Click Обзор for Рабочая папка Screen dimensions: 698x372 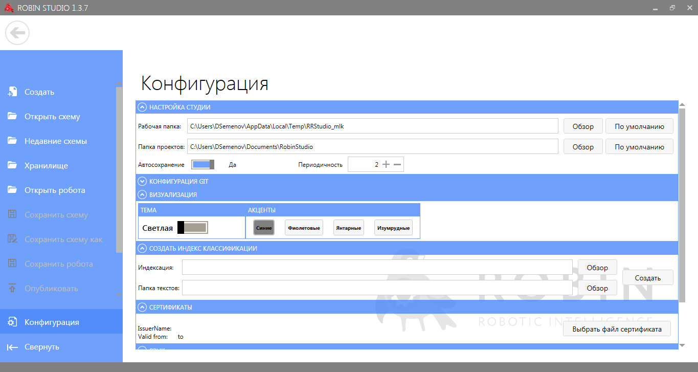click(583, 126)
